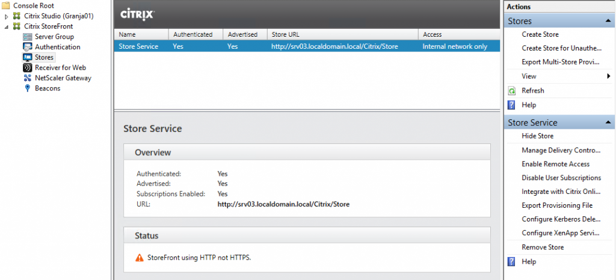
Task: Click the Status section header
Action: click(307, 235)
